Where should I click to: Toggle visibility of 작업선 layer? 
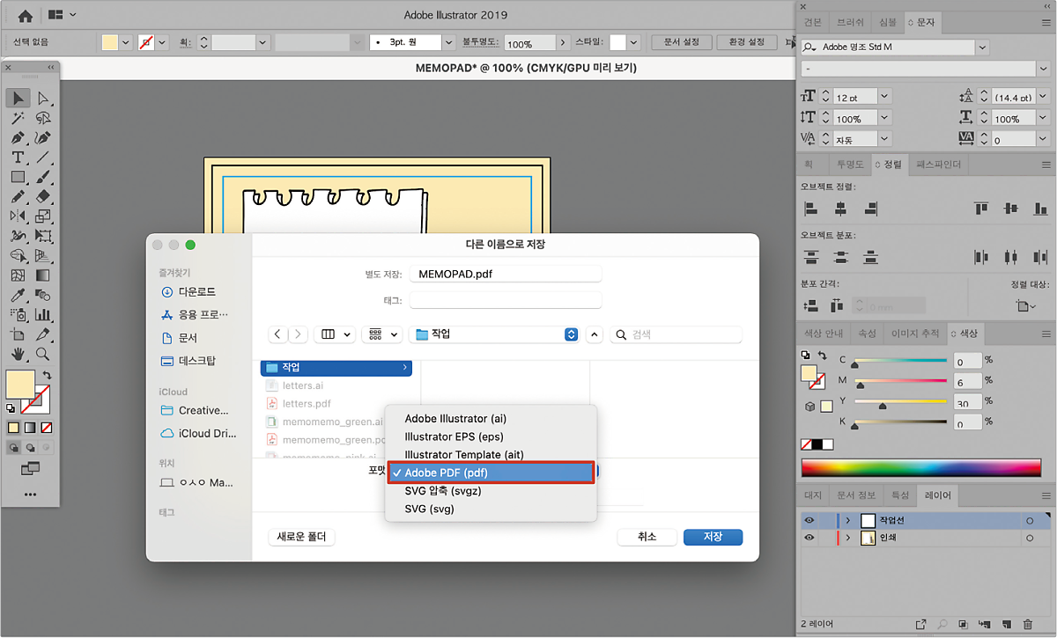click(809, 520)
